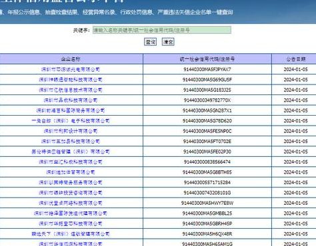Screen dimensions: 316x246
Task: Select credit code 91440300743208101G
Action: 207,193
